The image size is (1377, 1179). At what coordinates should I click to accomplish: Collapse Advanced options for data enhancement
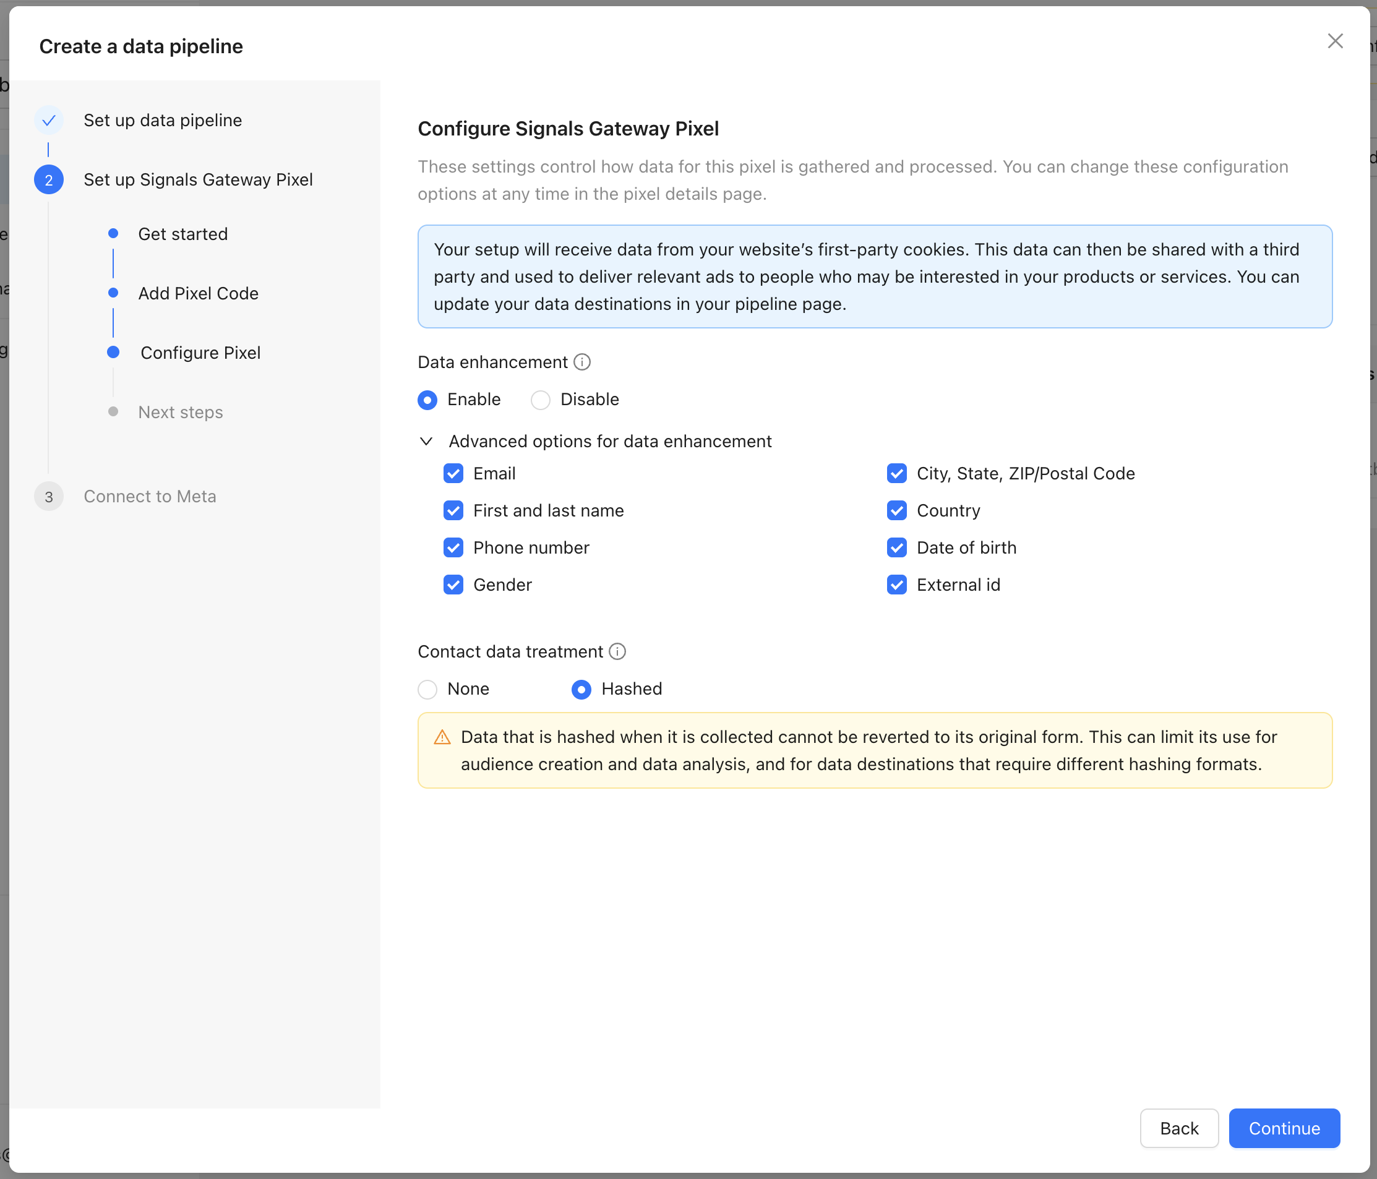(x=427, y=441)
